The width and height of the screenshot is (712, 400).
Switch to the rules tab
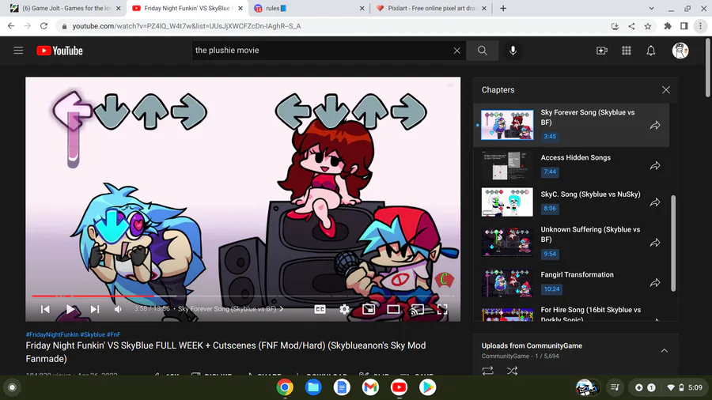coord(309,8)
